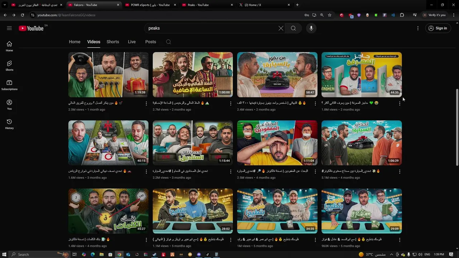
Task: Play the 28:02 video thumbnail
Action: click(193, 211)
